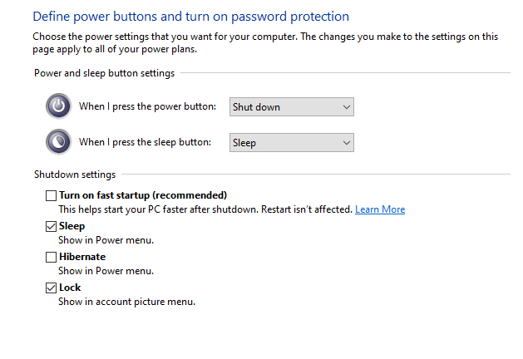This screenshot has height=359, width=523.
Task: Click the "Turn on fast startup (recommended)" label
Action: point(143,195)
